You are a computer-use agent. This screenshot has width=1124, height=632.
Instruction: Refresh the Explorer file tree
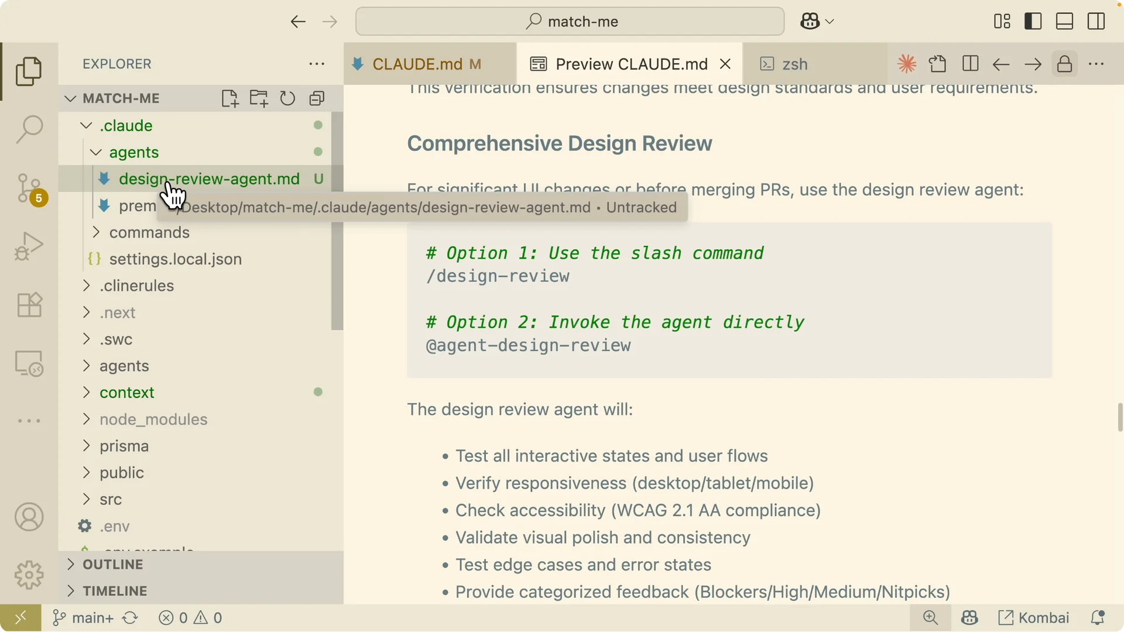[287, 98]
